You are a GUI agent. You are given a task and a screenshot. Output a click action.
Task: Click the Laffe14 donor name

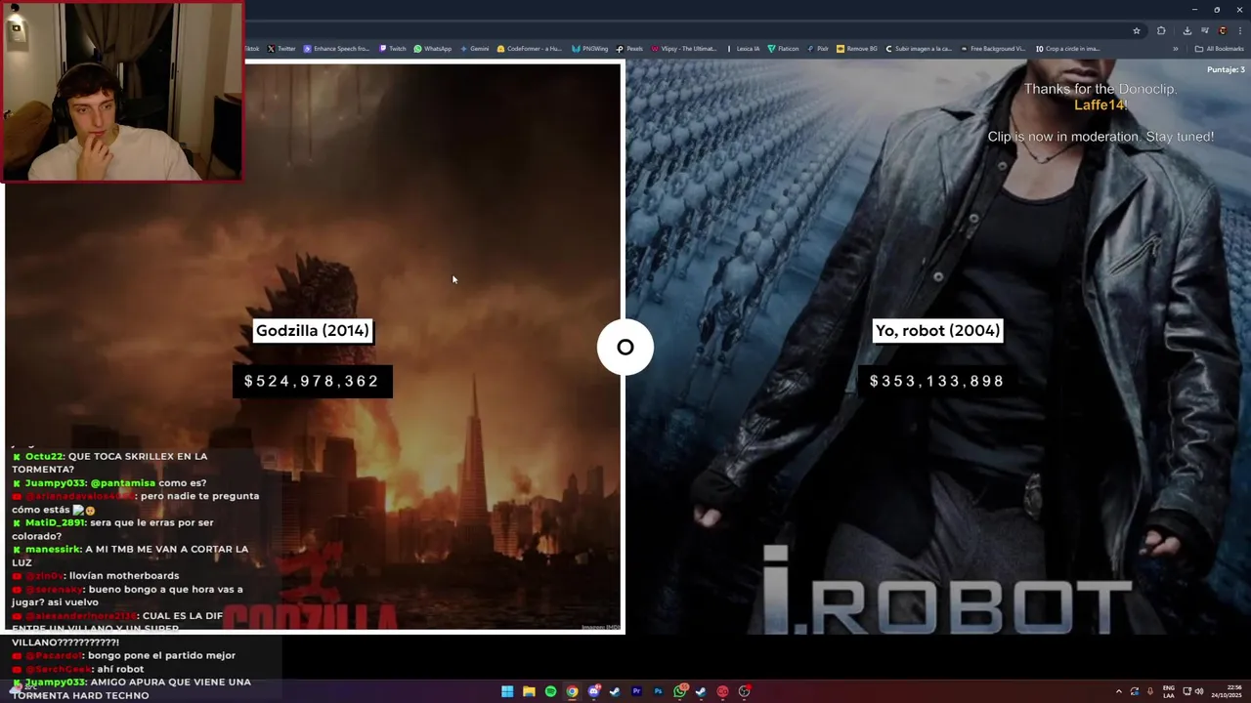[x=1100, y=104]
